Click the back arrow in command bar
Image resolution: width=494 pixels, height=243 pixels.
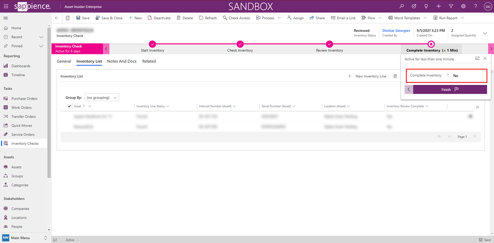point(57,18)
